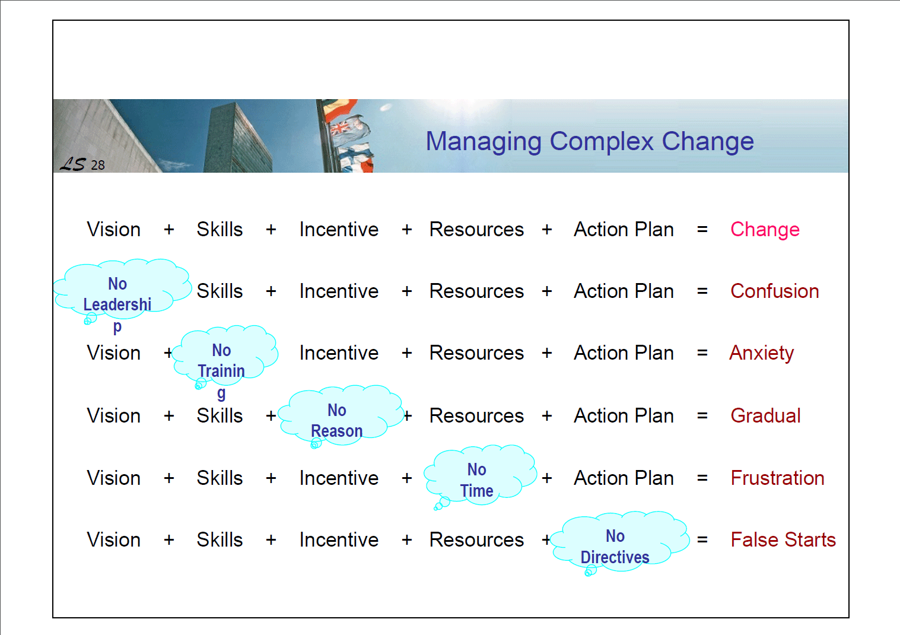The width and height of the screenshot is (900, 635).
Task: Click the "Managing Complex Change" title
Action: (589, 141)
